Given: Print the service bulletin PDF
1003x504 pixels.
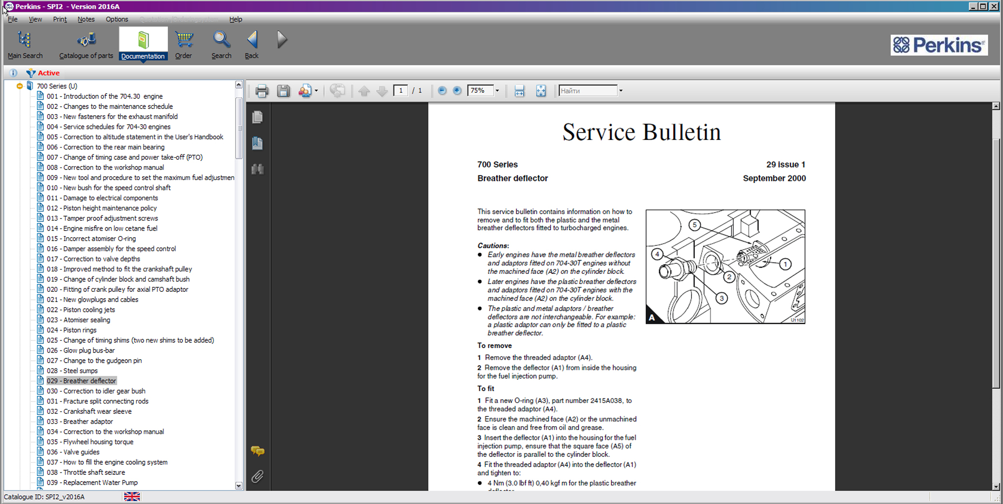Looking at the screenshot, I should click(x=262, y=91).
